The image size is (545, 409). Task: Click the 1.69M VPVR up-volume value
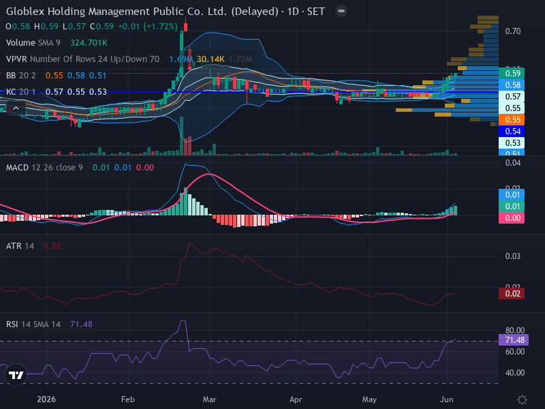181,59
